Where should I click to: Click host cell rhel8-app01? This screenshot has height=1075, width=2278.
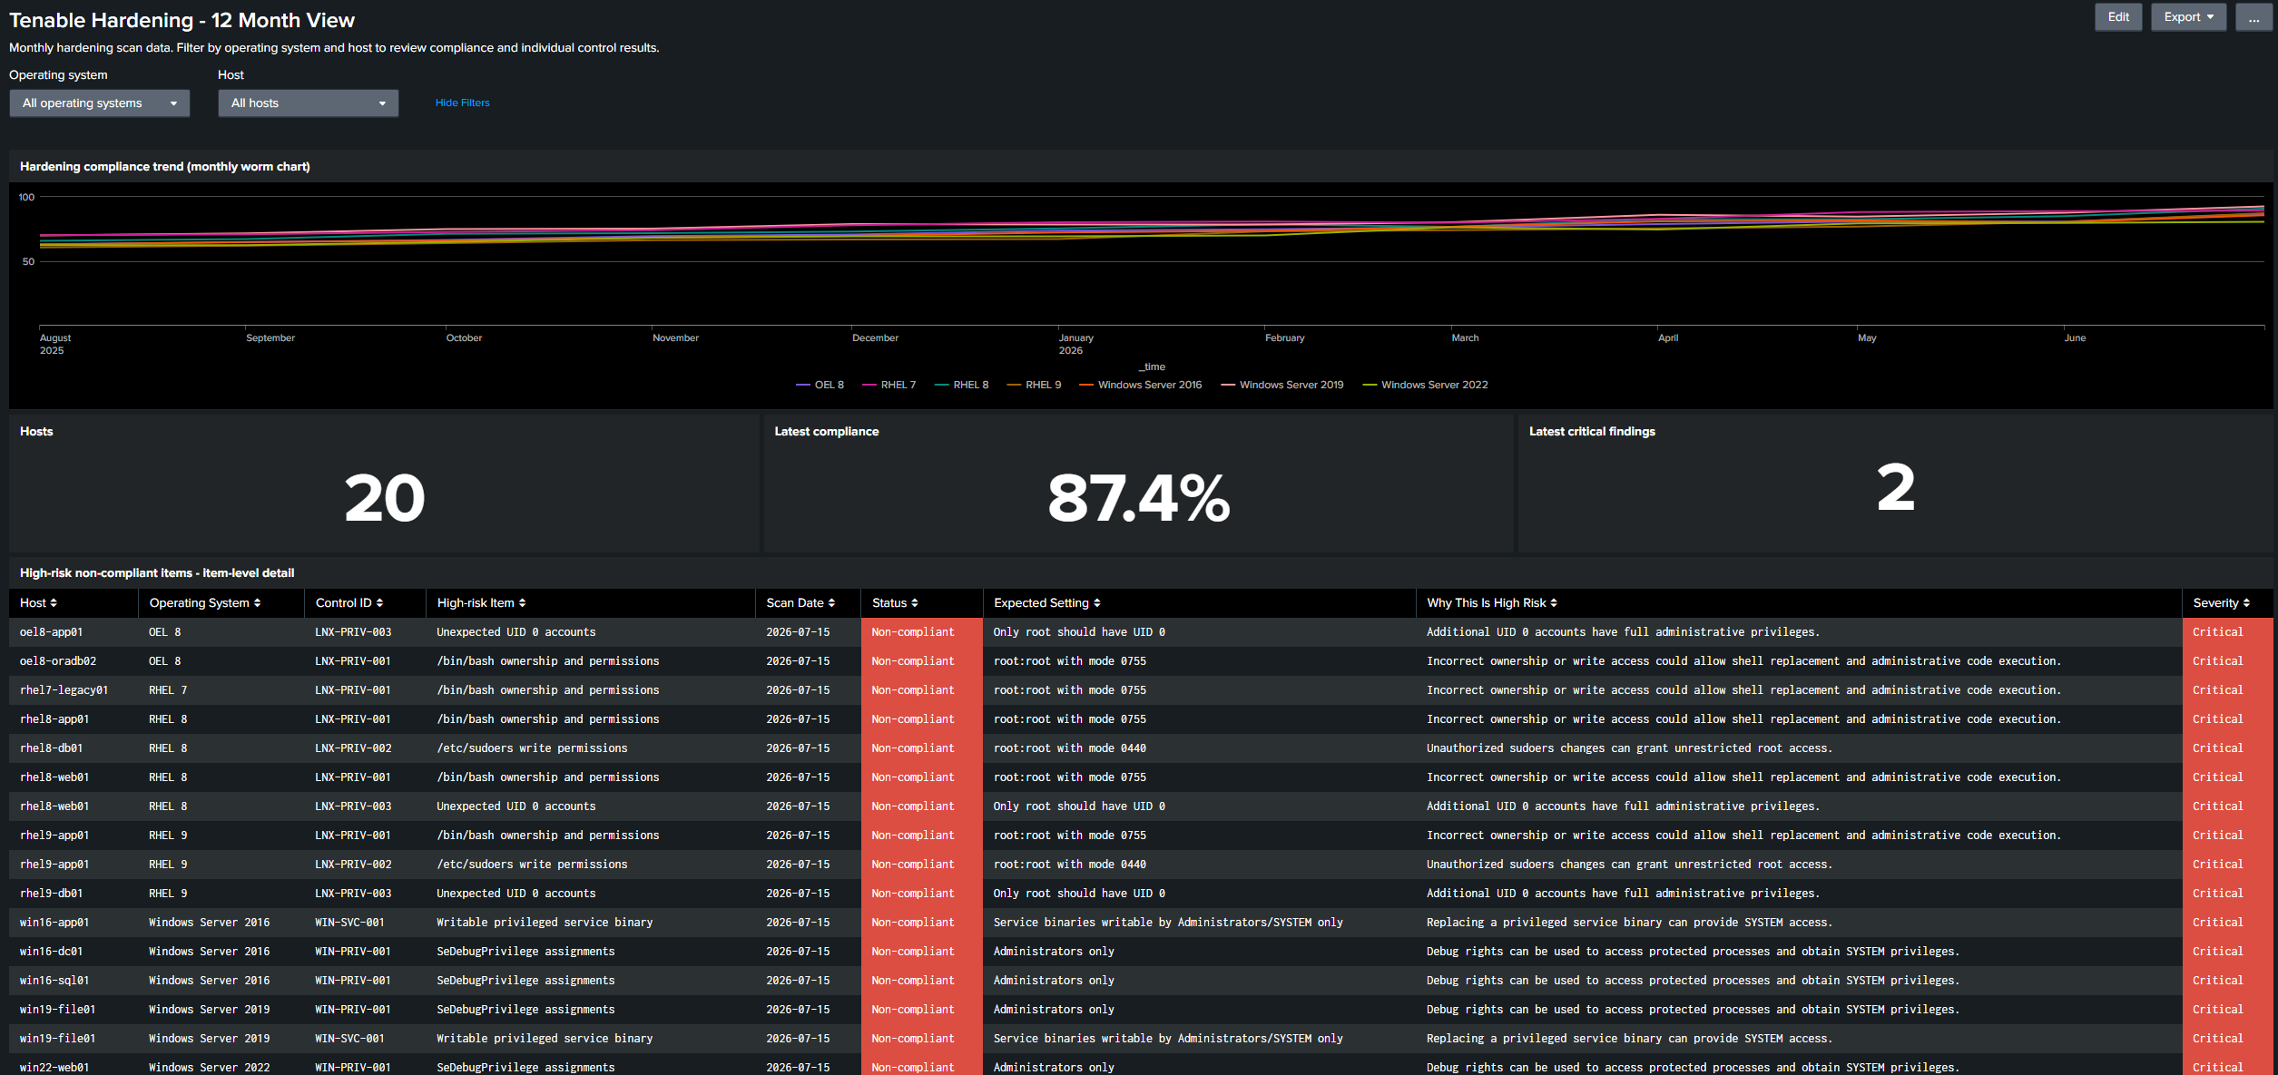coord(54,719)
